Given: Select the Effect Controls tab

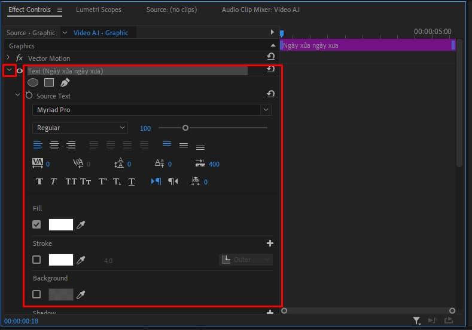Looking at the screenshot, I should click(29, 10).
